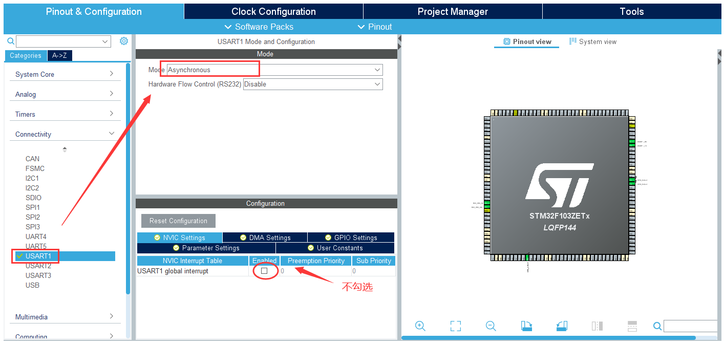This screenshot has width=724, height=345.
Task: Open the DMA Settings tab
Action: point(265,238)
